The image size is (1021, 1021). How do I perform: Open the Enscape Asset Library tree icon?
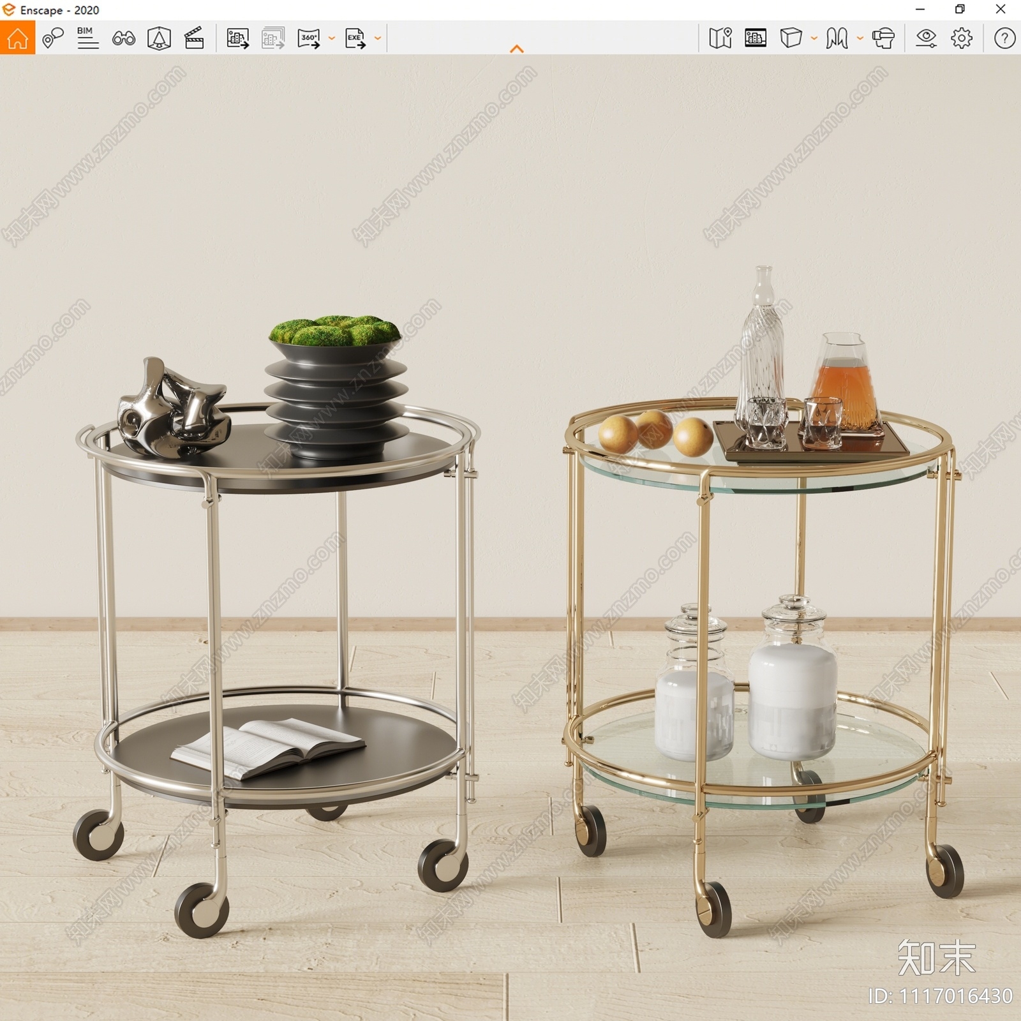[159, 38]
